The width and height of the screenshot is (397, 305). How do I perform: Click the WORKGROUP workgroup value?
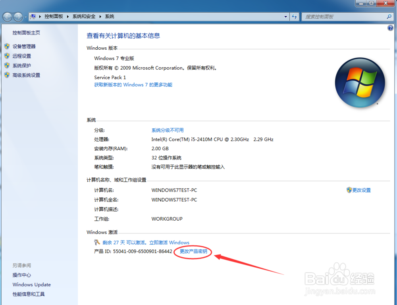[167, 219]
